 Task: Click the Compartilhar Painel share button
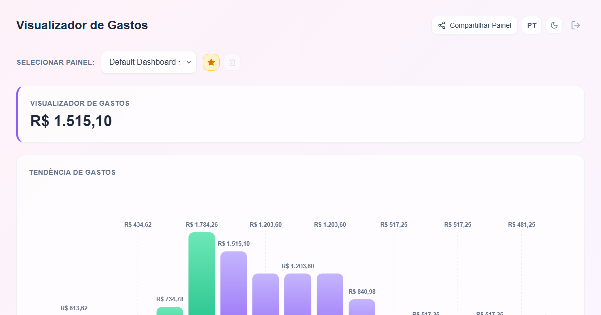point(474,25)
